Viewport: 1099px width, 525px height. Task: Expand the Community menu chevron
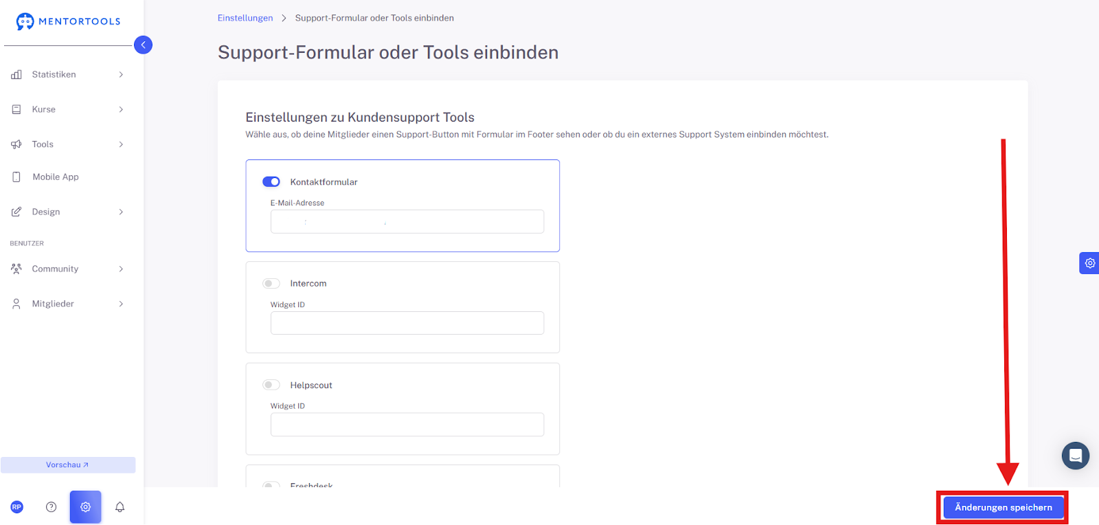pos(121,269)
